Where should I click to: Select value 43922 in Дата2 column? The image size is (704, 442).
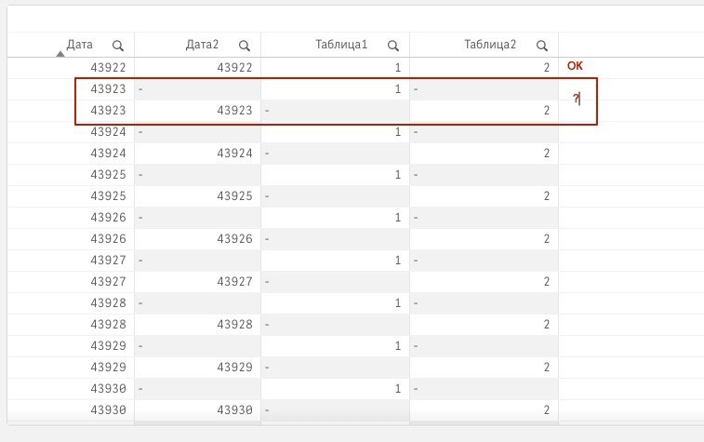point(234,68)
